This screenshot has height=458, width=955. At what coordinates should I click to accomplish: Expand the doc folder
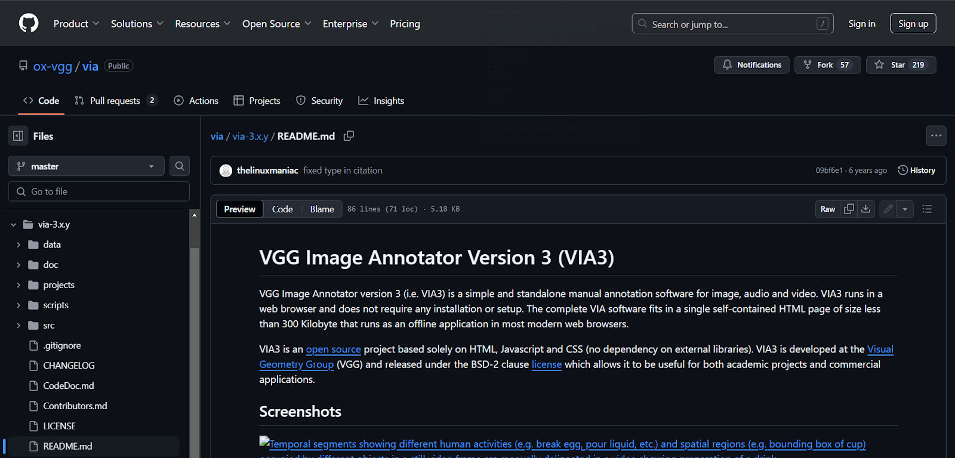click(19, 265)
